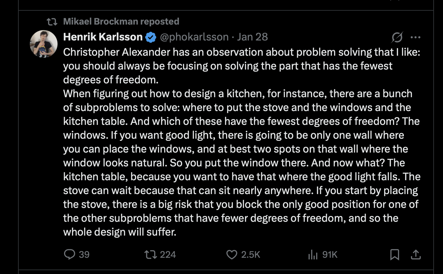Click the Henrik Karlsson display name
Viewport: 443px width, 274px height.
point(103,37)
